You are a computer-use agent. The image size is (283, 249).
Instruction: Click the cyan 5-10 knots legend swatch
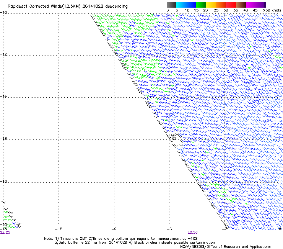pyautogui.click(x=181, y=5)
